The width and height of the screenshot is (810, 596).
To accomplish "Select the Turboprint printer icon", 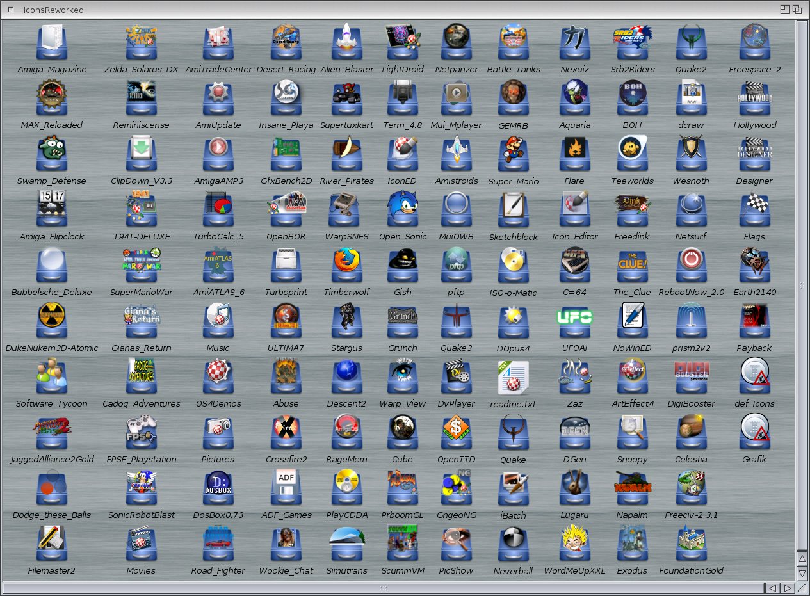I will [286, 266].
